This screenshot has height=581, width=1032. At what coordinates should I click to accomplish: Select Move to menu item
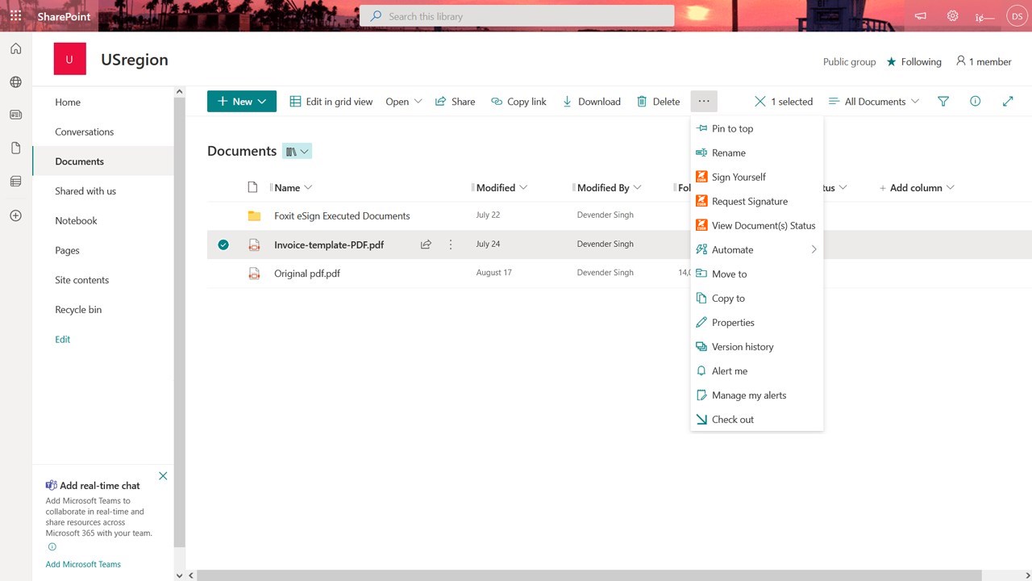[x=757, y=274]
